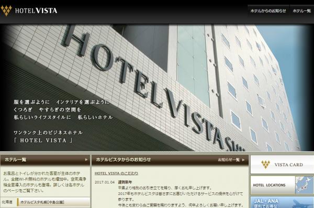Click the 北海道 region label
This screenshot has width=314, height=208.
pyautogui.click(x=7, y=202)
